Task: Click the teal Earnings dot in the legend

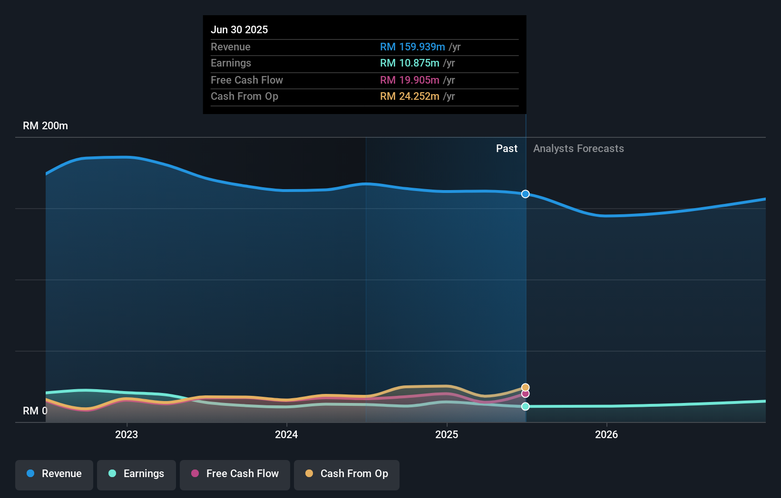Action: point(111,474)
